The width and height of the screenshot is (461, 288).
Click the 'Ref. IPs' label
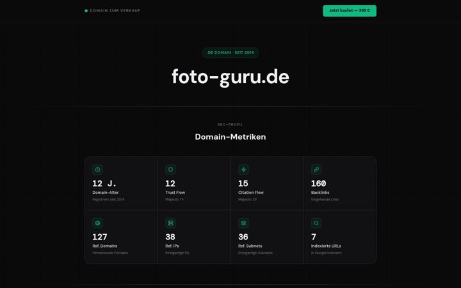[172, 246]
